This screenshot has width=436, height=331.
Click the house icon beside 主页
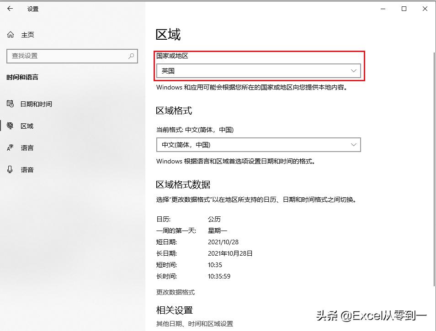coord(10,35)
